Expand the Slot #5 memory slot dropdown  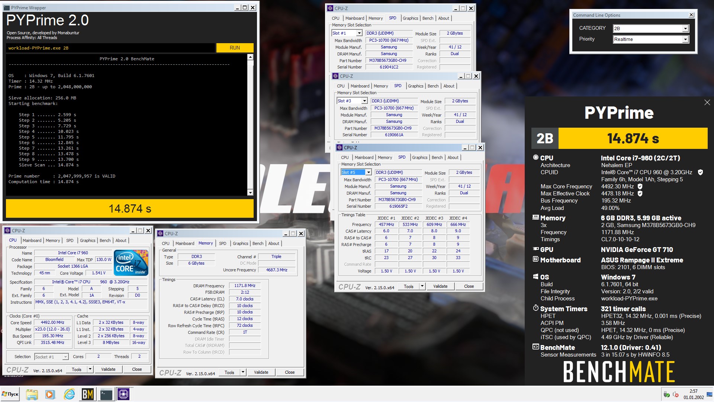[369, 172]
